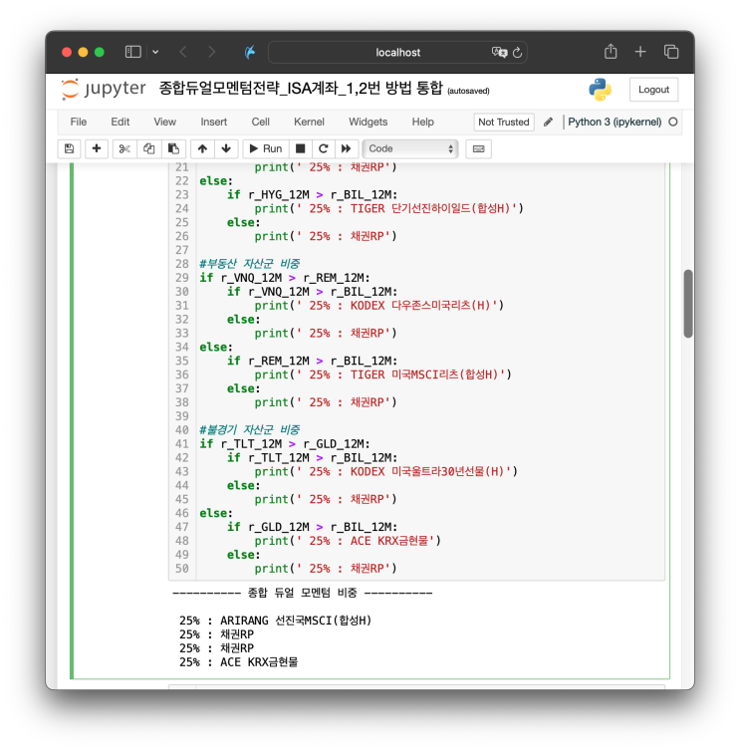Click the code line 'if r_REM_12M > r_BIL_12M:'

[x=312, y=361]
